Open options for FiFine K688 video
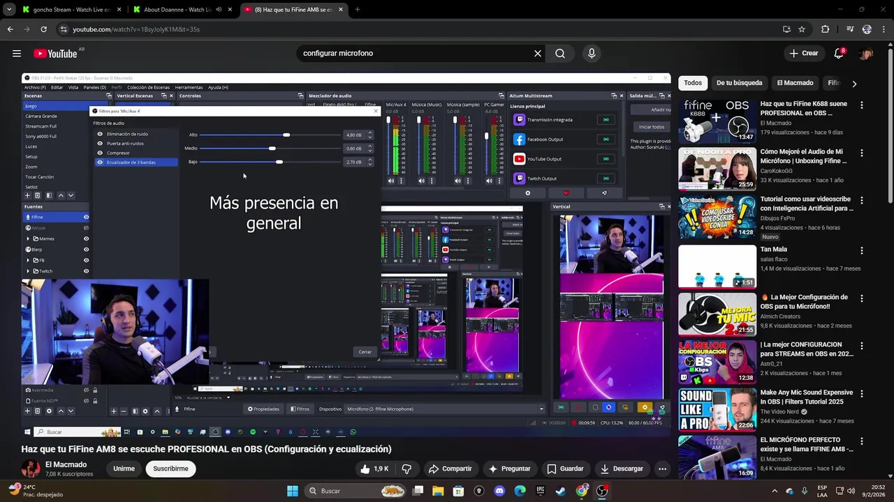 [861, 105]
